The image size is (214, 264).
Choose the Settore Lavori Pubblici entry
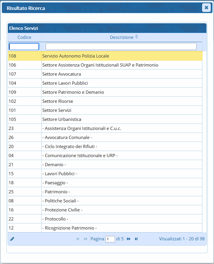click(65, 83)
